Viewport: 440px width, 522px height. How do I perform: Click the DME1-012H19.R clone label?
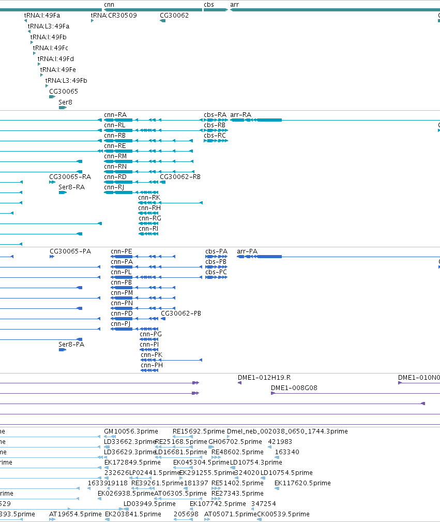coord(264,378)
